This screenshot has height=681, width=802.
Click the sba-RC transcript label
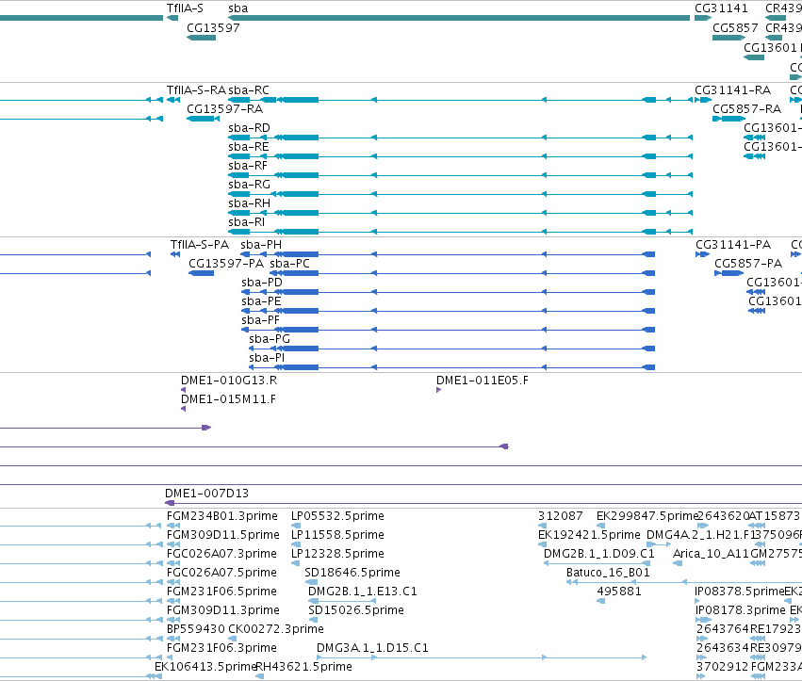click(x=249, y=90)
